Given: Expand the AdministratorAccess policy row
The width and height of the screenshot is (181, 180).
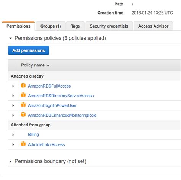Looking at the screenshot, I should coord(13,144).
